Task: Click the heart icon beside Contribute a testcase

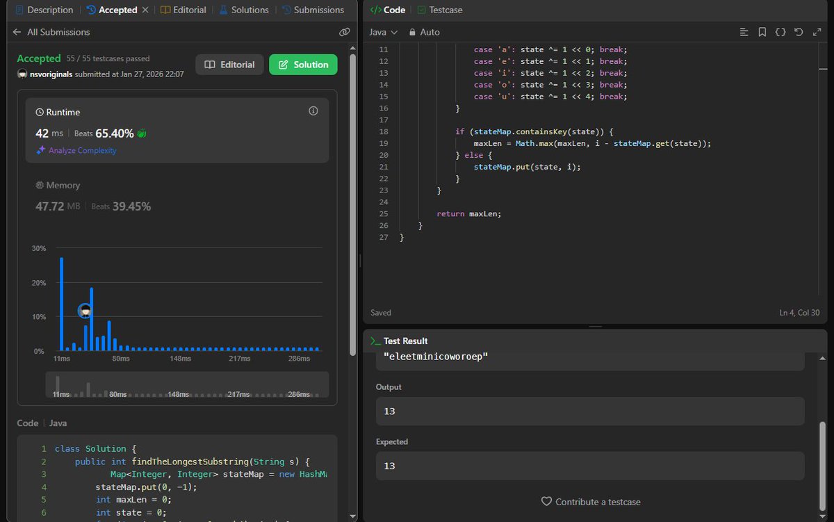Action: pos(546,502)
